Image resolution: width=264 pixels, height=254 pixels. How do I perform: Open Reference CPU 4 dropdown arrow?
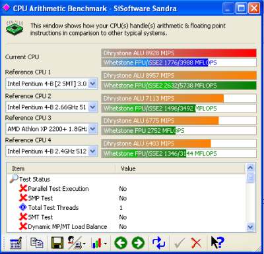[93, 151]
